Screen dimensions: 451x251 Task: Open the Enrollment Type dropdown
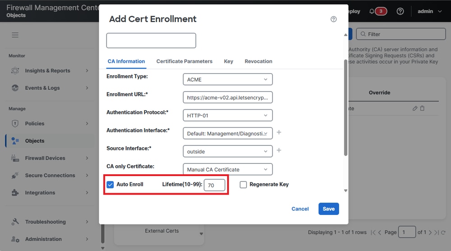click(x=228, y=79)
